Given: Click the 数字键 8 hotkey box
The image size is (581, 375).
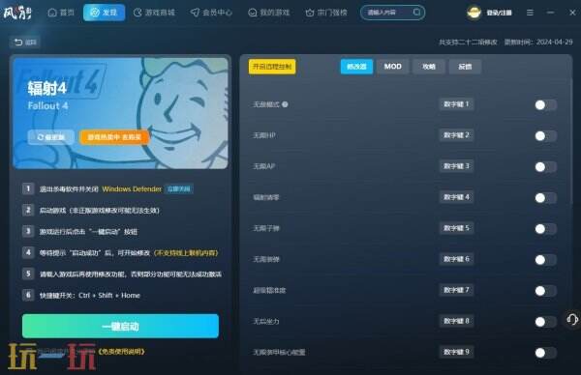Looking at the screenshot, I should click(456, 321).
